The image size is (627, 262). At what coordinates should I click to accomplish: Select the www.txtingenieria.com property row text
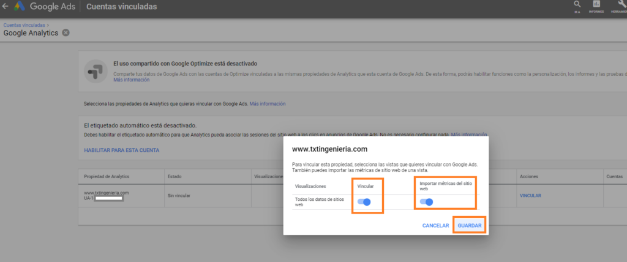pyautogui.click(x=107, y=192)
